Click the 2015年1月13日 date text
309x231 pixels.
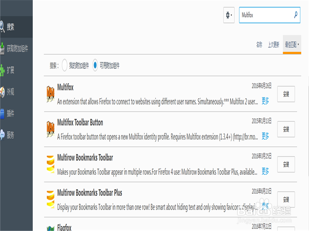pos(261,121)
